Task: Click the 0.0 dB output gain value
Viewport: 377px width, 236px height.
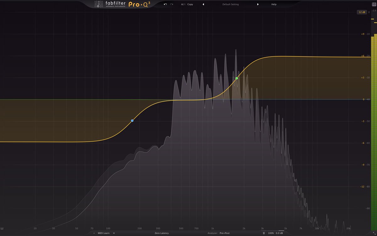Action: pos(279,233)
